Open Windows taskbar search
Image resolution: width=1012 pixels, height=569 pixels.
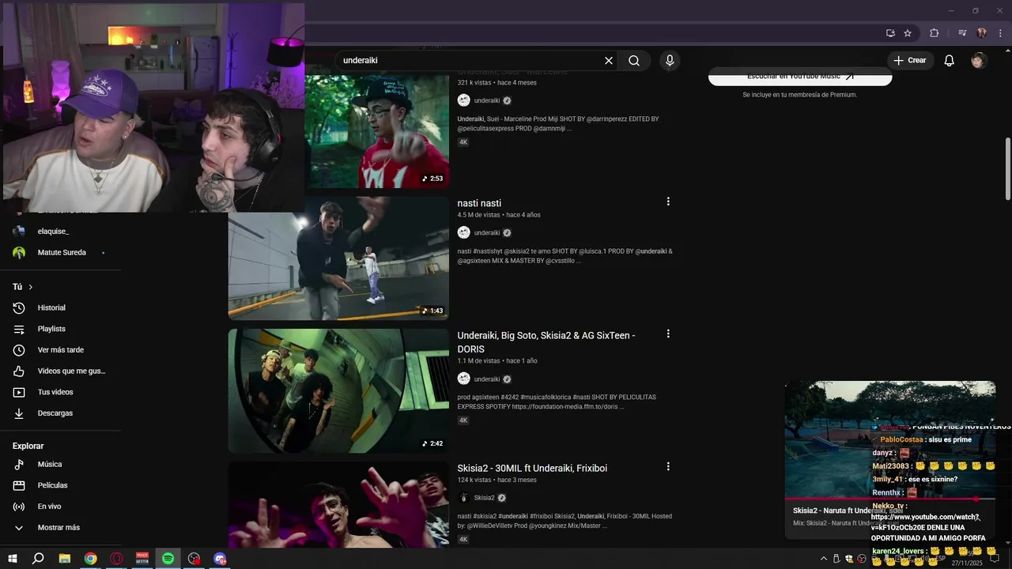click(x=38, y=559)
